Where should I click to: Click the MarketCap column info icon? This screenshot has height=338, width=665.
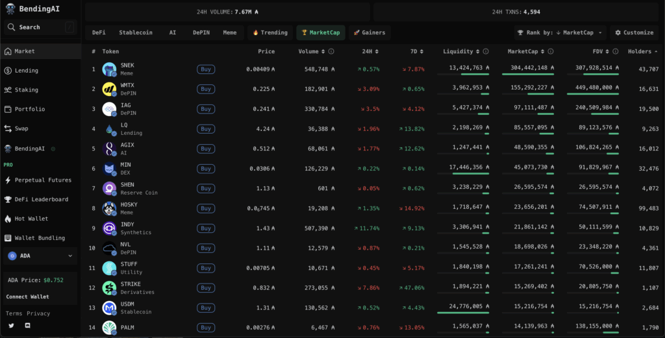click(551, 51)
